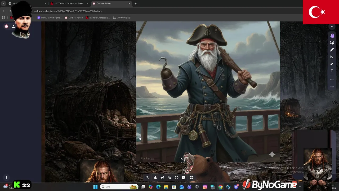Close the huldar's Character Sheet tab
This screenshot has width=339, height=191.
[87, 3]
